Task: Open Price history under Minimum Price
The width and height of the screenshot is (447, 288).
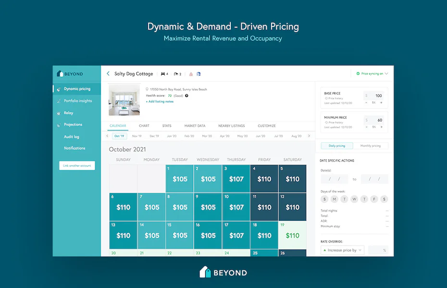Action: tap(334, 123)
